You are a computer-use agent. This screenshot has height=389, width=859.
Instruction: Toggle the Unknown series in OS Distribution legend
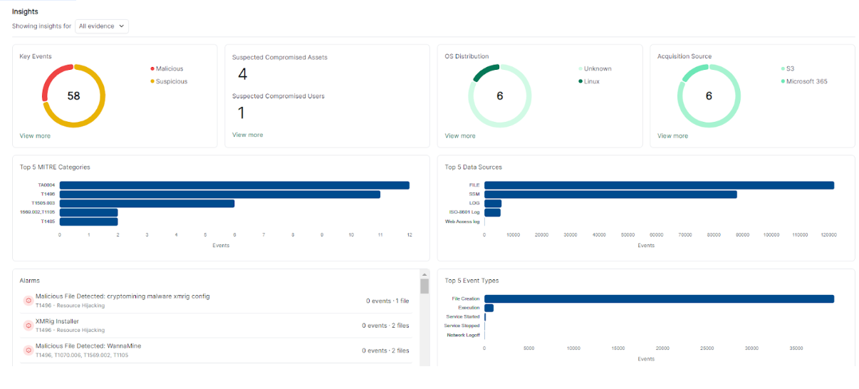pyautogui.click(x=597, y=69)
